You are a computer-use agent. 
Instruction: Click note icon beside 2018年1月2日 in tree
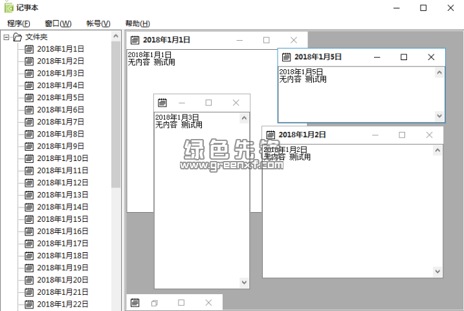pos(29,61)
